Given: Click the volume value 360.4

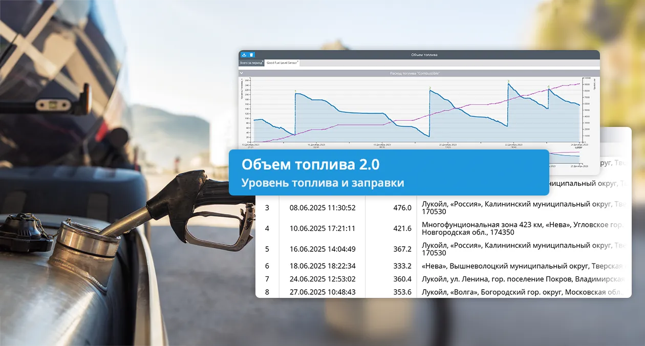Looking at the screenshot, I should [402, 279].
